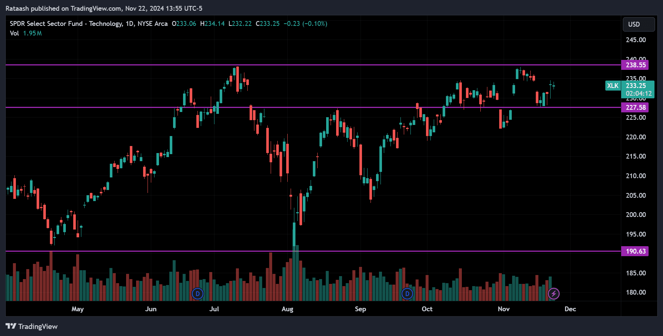Viewport: 663px width, 336px height.
Task: Click the 233.25 current price label
Action: 636,86
